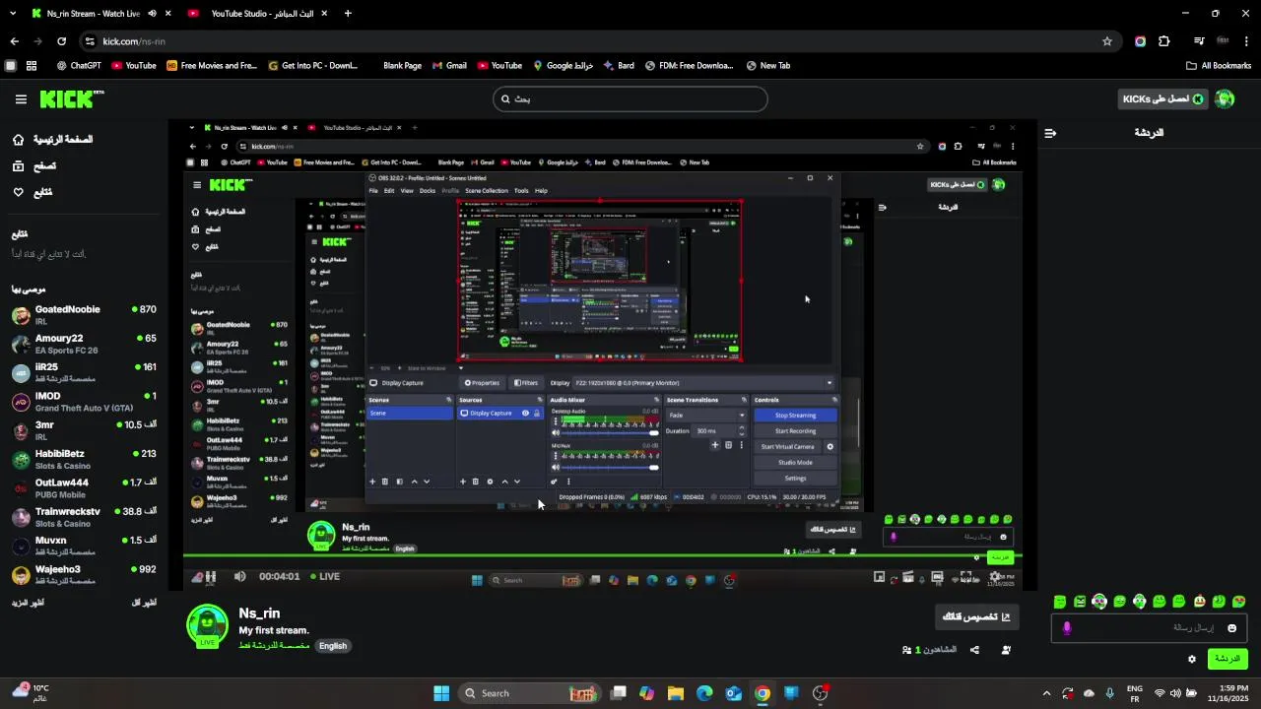The height and width of the screenshot is (709, 1261).
Task: Open نتابع following in the sidebar
Action: click(33, 192)
